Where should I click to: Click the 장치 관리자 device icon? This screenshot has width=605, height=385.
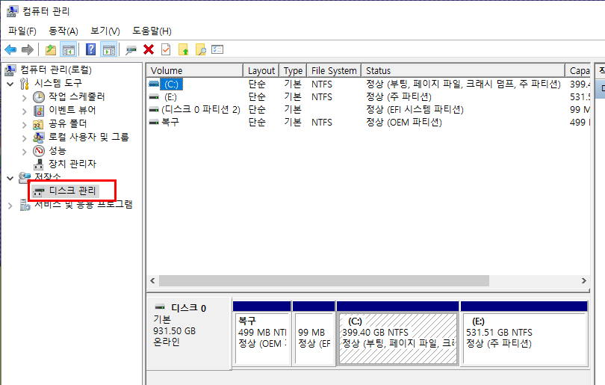pyautogui.click(x=39, y=164)
